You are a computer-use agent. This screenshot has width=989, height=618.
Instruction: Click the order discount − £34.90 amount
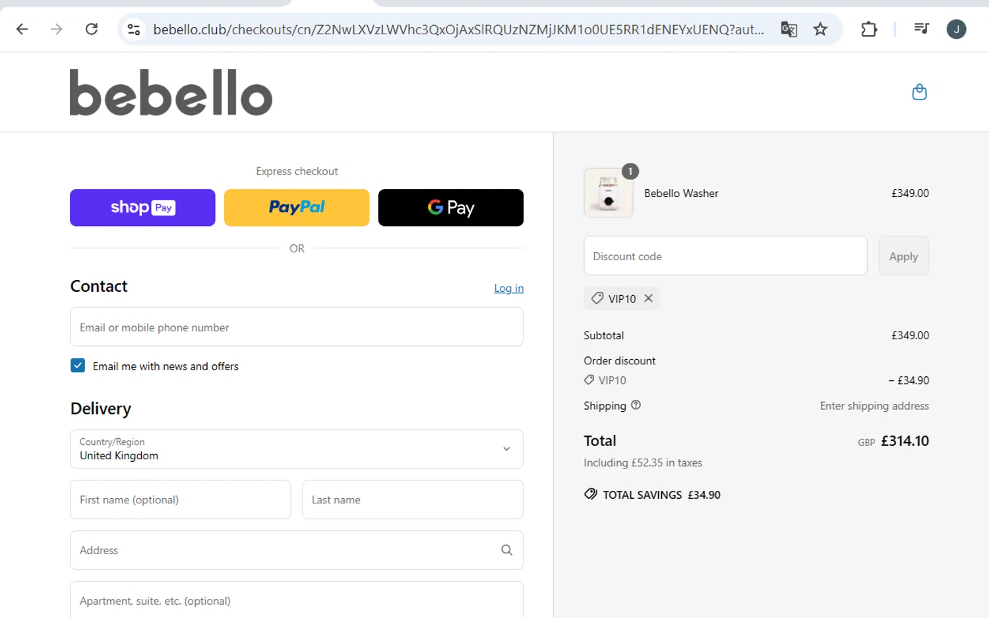click(x=909, y=380)
